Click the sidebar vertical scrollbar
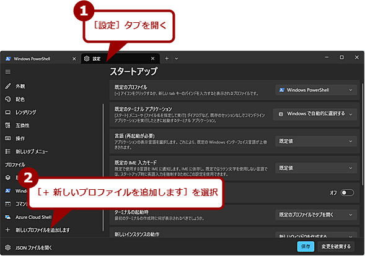Screen dimensions: 365x256 point(103,167)
